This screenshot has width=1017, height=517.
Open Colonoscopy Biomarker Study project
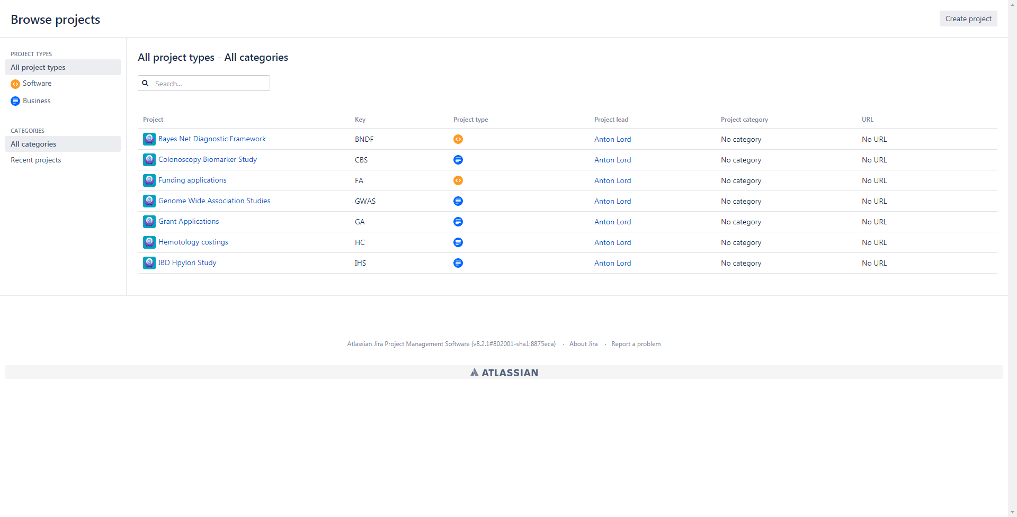(x=208, y=159)
